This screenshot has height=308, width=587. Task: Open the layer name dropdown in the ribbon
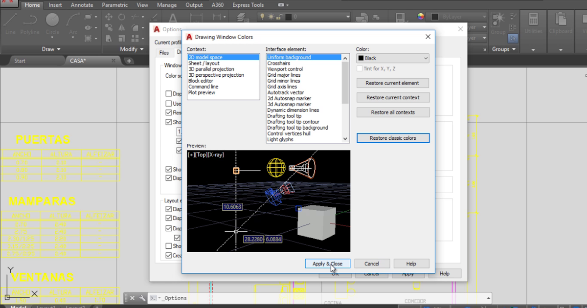pos(347,17)
